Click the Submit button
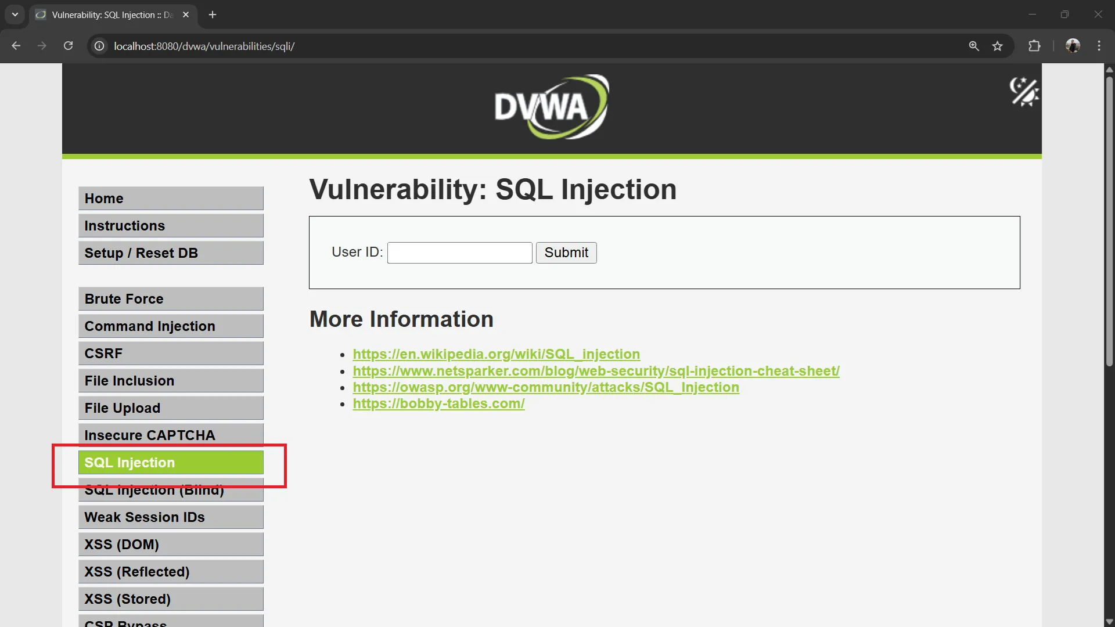 click(x=566, y=253)
